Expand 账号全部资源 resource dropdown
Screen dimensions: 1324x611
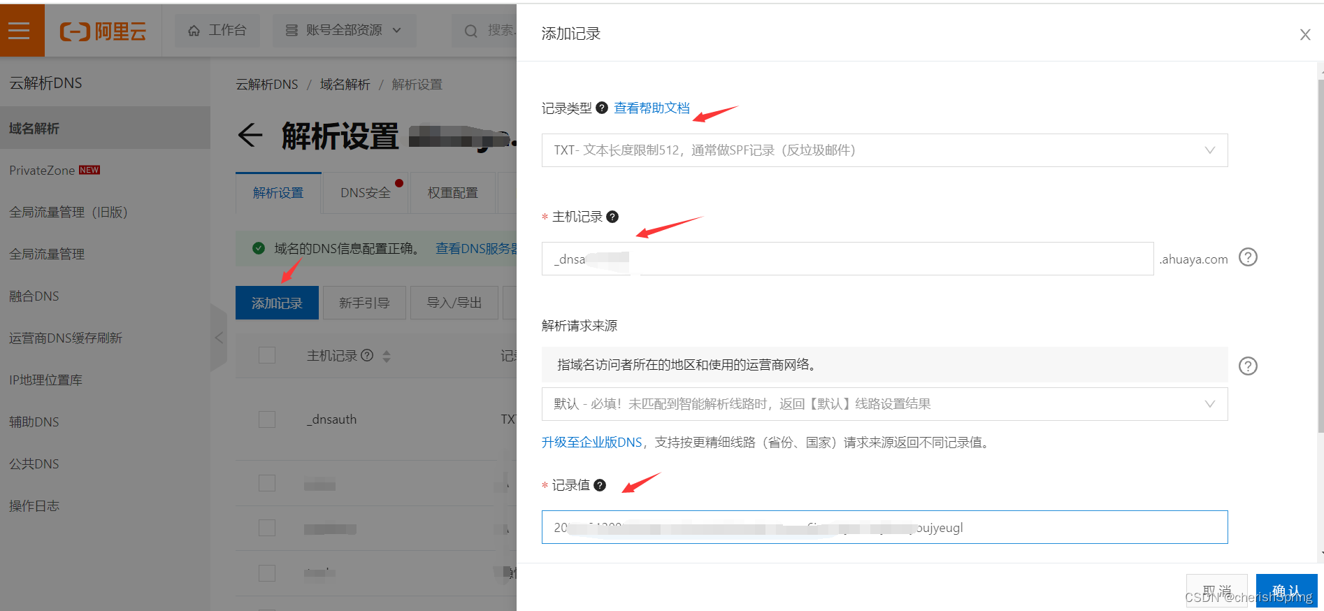[343, 30]
